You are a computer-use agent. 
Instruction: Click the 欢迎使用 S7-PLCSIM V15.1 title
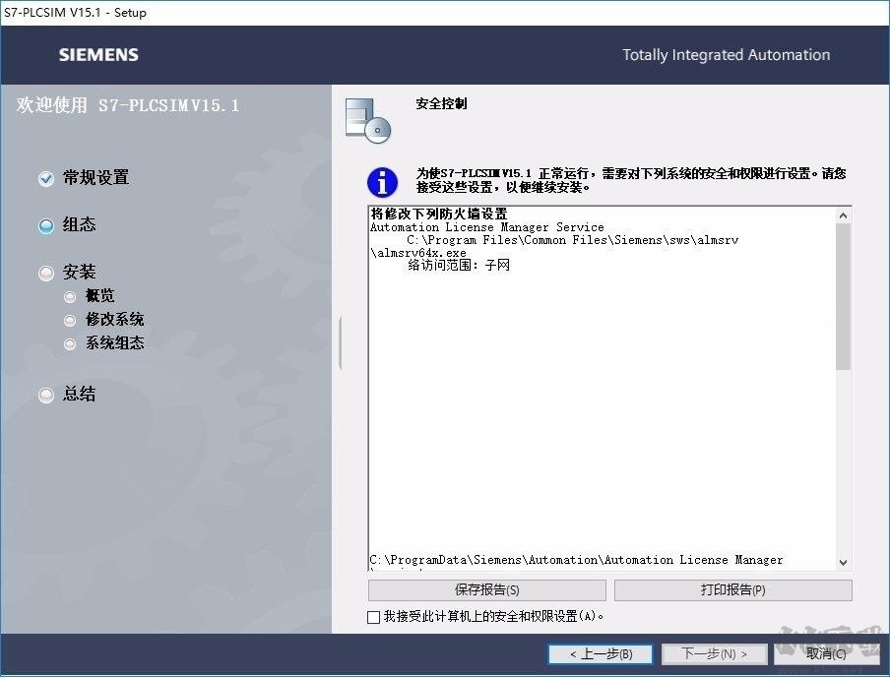[x=128, y=105]
